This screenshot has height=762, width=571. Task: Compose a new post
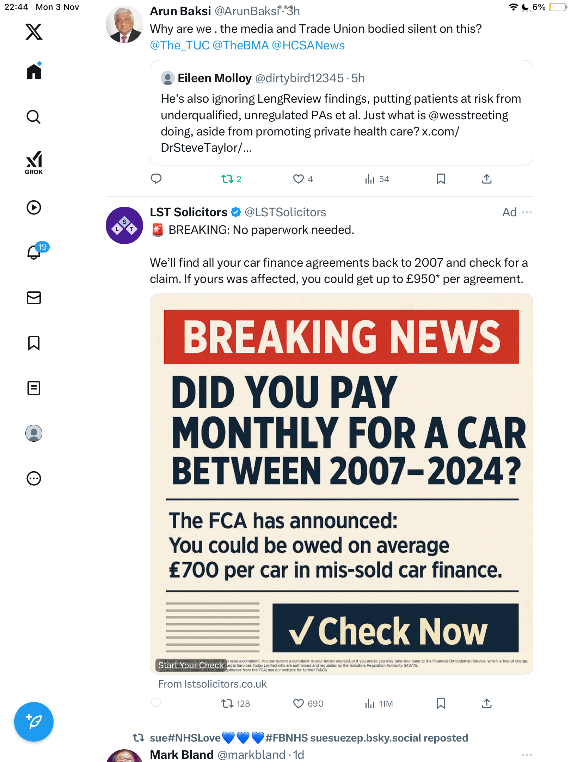[34, 722]
